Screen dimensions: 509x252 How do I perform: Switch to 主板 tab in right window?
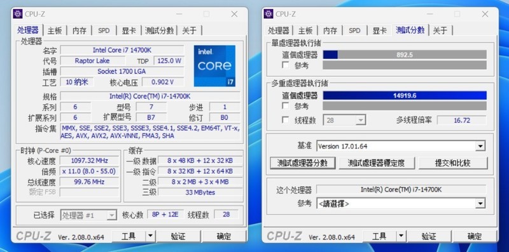[305, 30]
